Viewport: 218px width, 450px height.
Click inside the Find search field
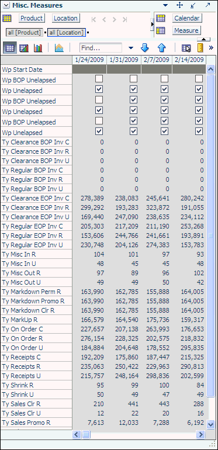coord(101,48)
